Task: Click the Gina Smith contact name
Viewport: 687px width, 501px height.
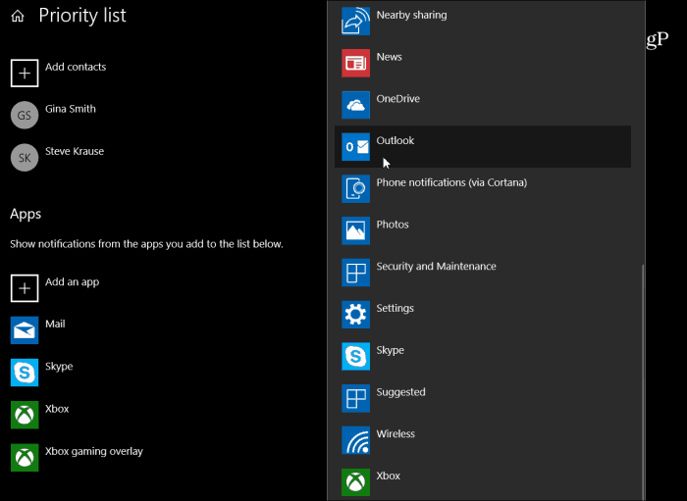Action: (71, 109)
